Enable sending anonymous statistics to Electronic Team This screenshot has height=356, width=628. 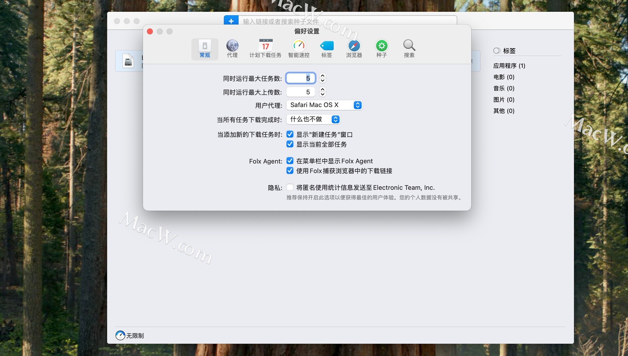[290, 187]
